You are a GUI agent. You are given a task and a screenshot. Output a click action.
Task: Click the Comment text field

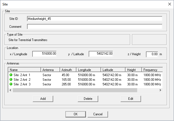pyautogui.click(x=94, y=27)
